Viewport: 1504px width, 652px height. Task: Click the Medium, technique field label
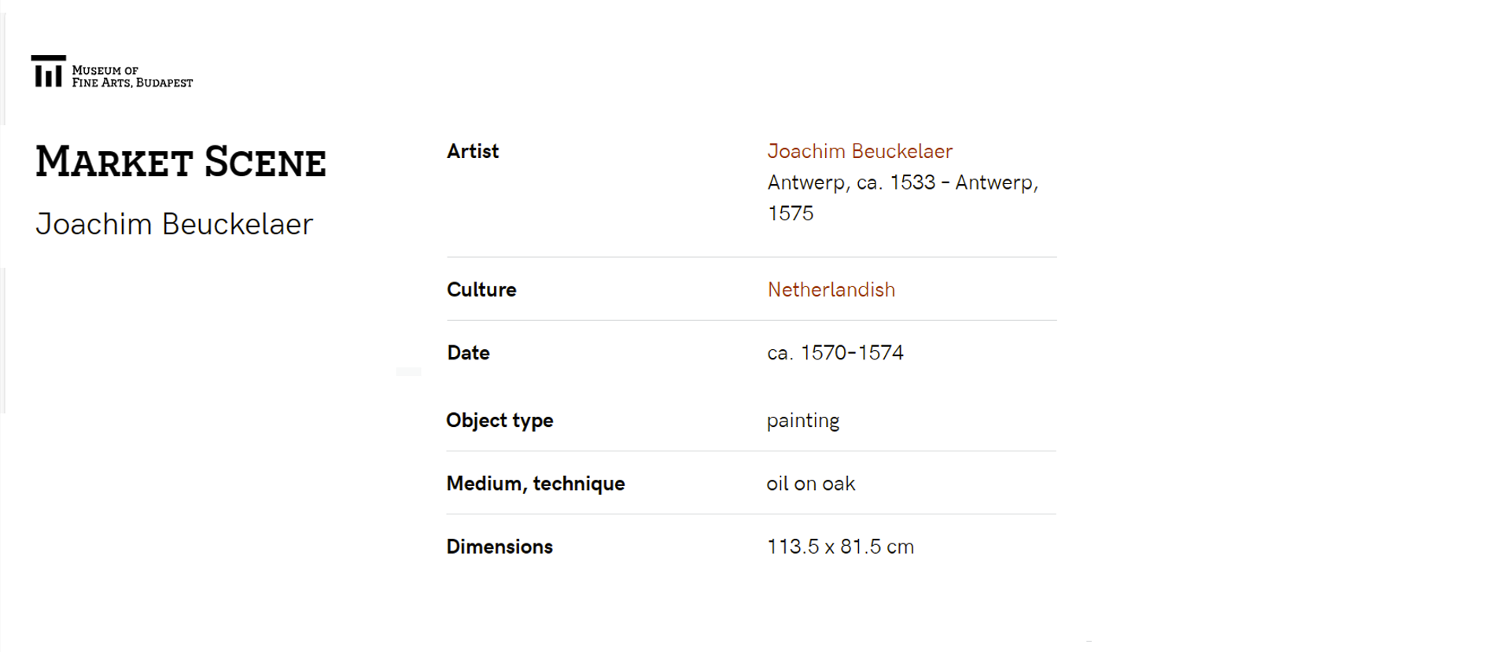536,483
